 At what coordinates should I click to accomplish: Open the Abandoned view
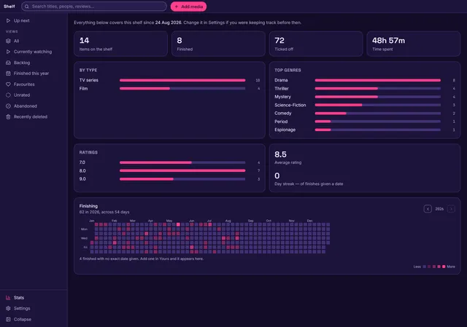coord(34,106)
